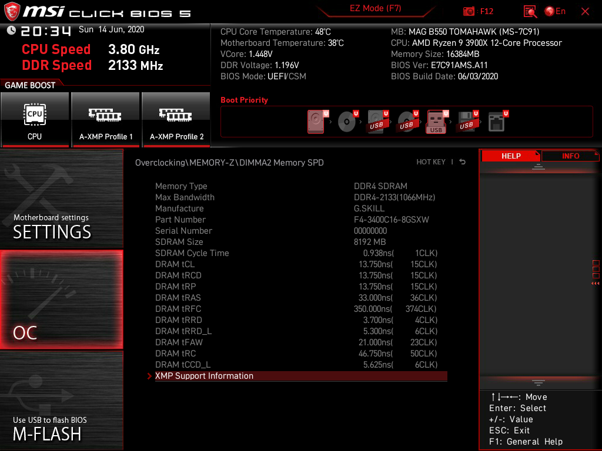Go back with the return arrow icon
Screen dimensions: 602x451
(463, 162)
